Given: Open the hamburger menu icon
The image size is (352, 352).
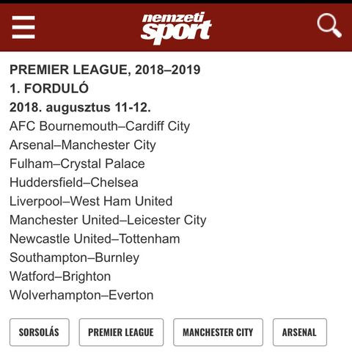Looking at the screenshot, I should point(23,27).
